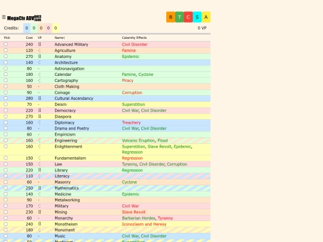Click the Cyclone effect in Calendar row

coord(145,75)
